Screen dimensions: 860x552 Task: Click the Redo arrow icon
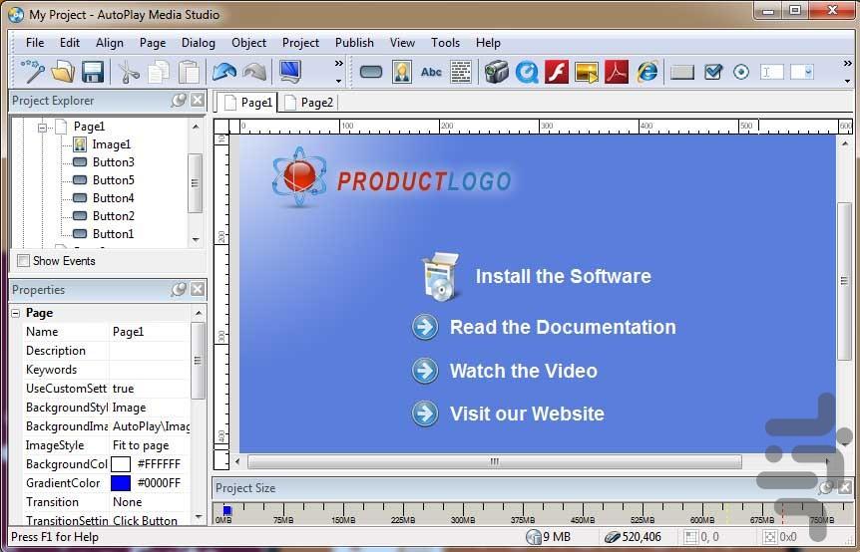(x=254, y=72)
